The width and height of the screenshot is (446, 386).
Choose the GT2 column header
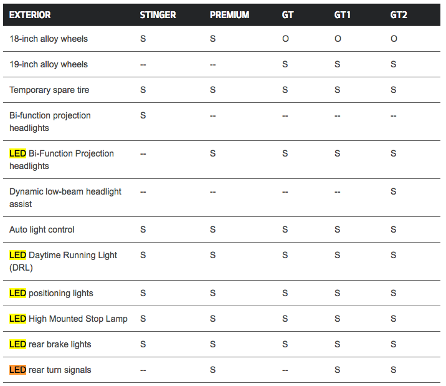pos(399,14)
